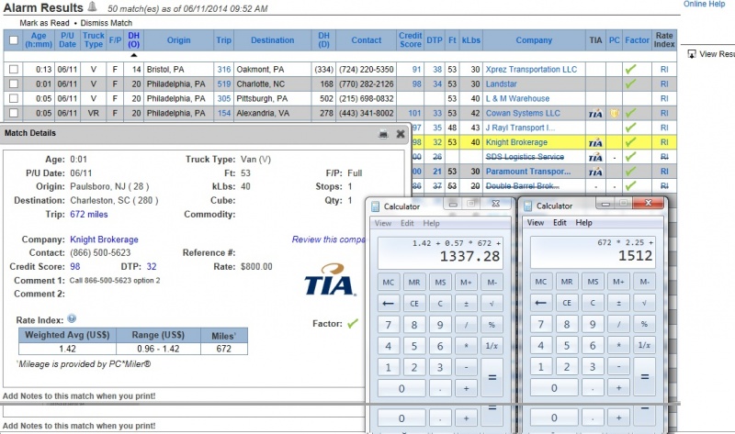Click backspace arrow in right Calculator
Viewport: 735px width, 434px height.
(x=540, y=303)
